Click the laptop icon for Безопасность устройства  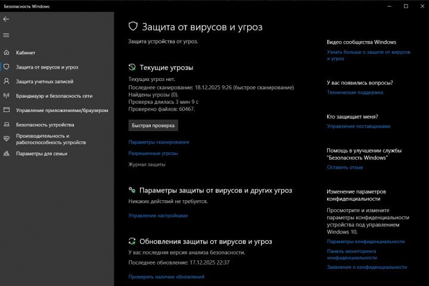coord(7,125)
